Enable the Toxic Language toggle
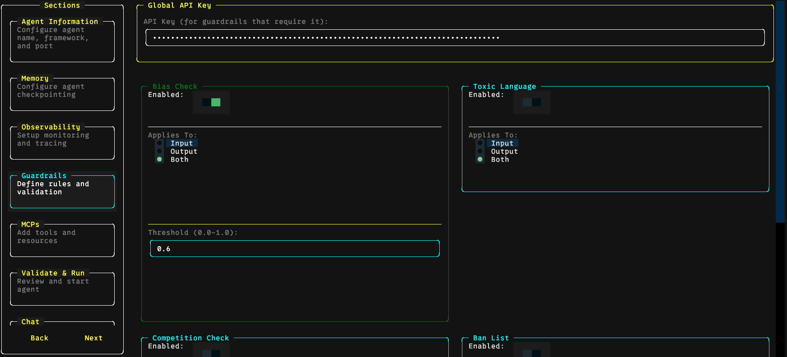 [532, 102]
